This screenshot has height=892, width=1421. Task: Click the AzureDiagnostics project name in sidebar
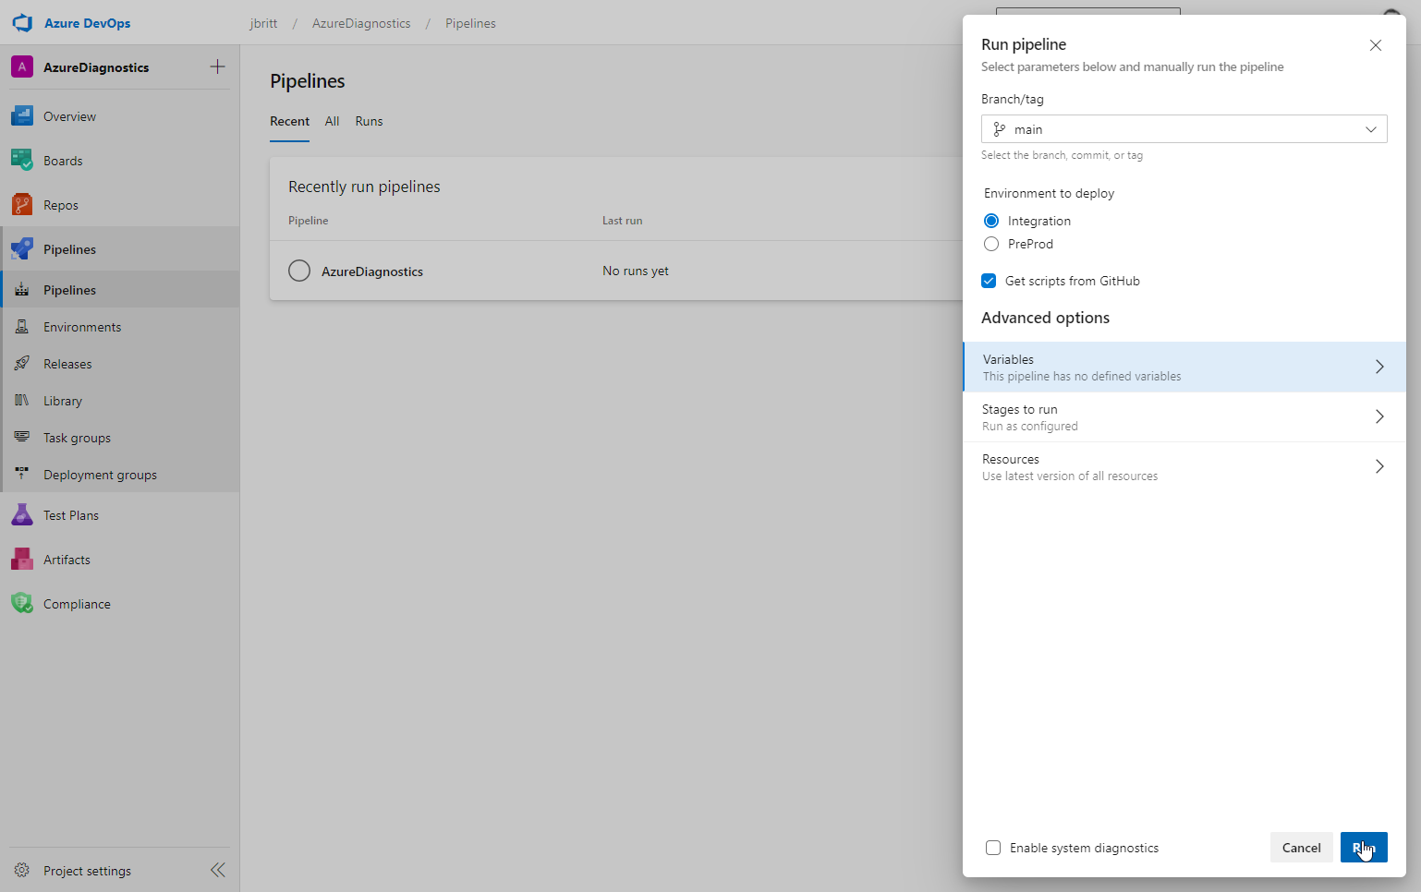96,67
